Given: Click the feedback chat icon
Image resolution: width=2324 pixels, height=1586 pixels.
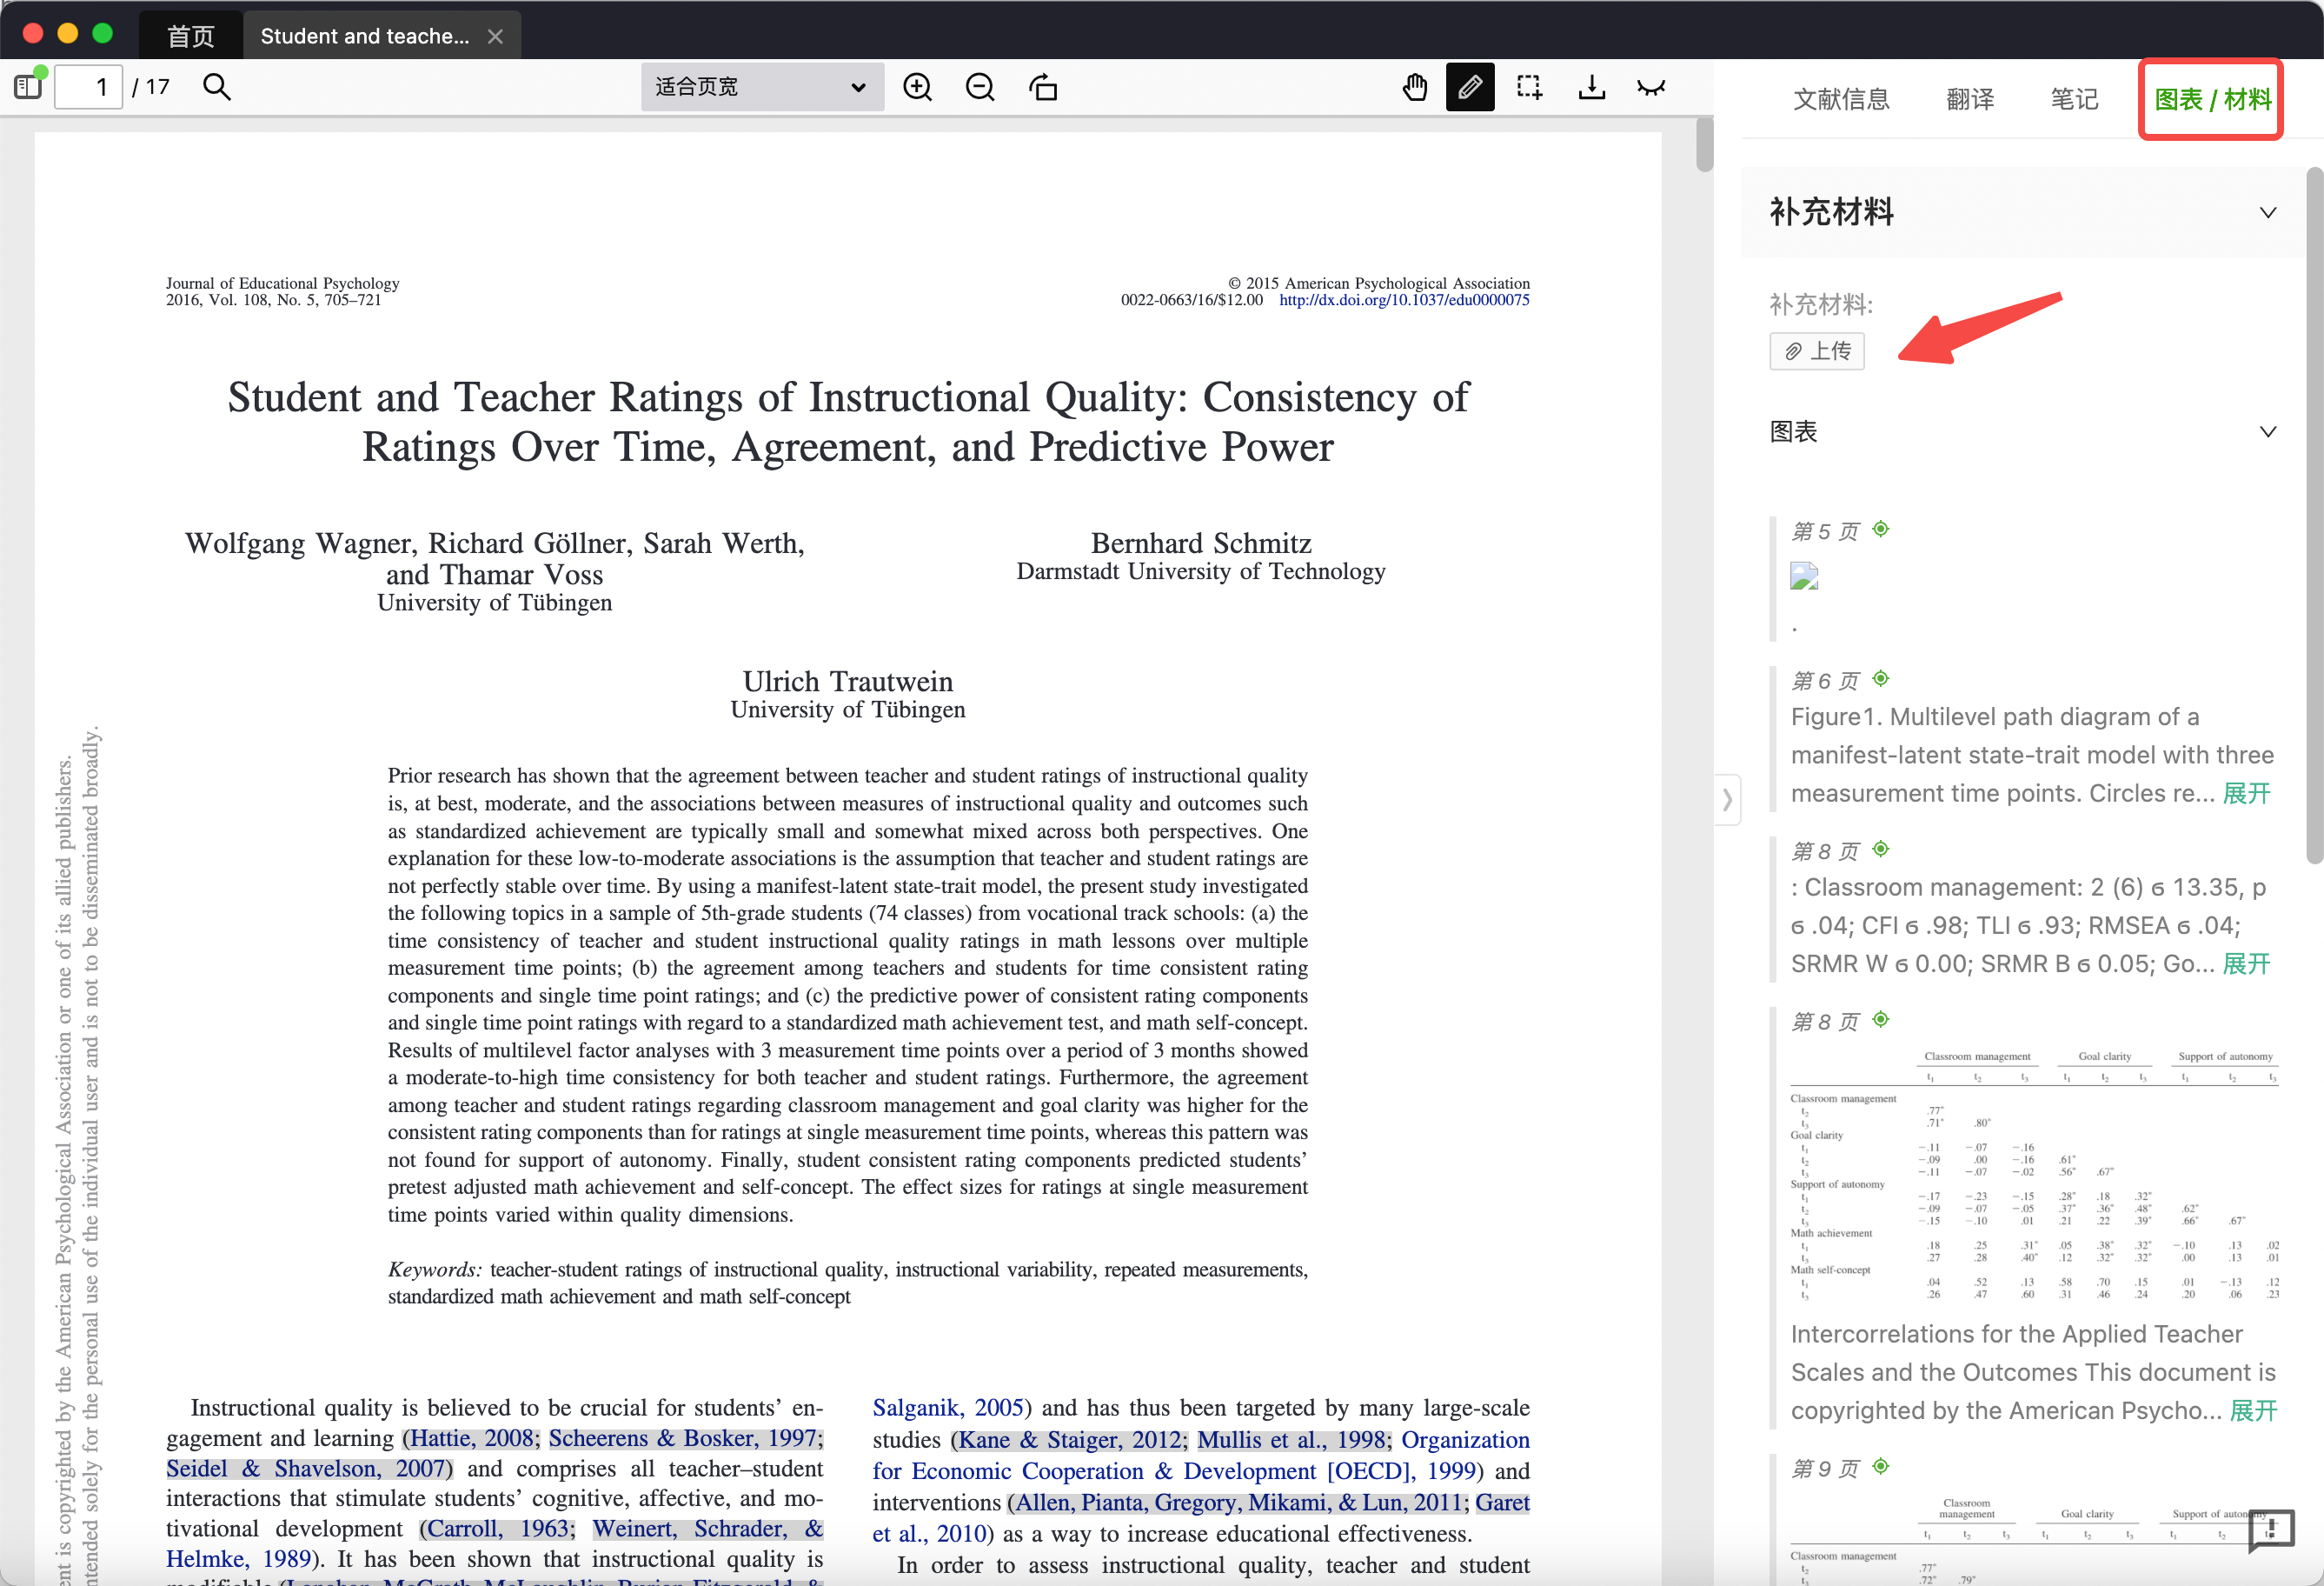Looking at the screenshot, I should pos(2270,1530).
